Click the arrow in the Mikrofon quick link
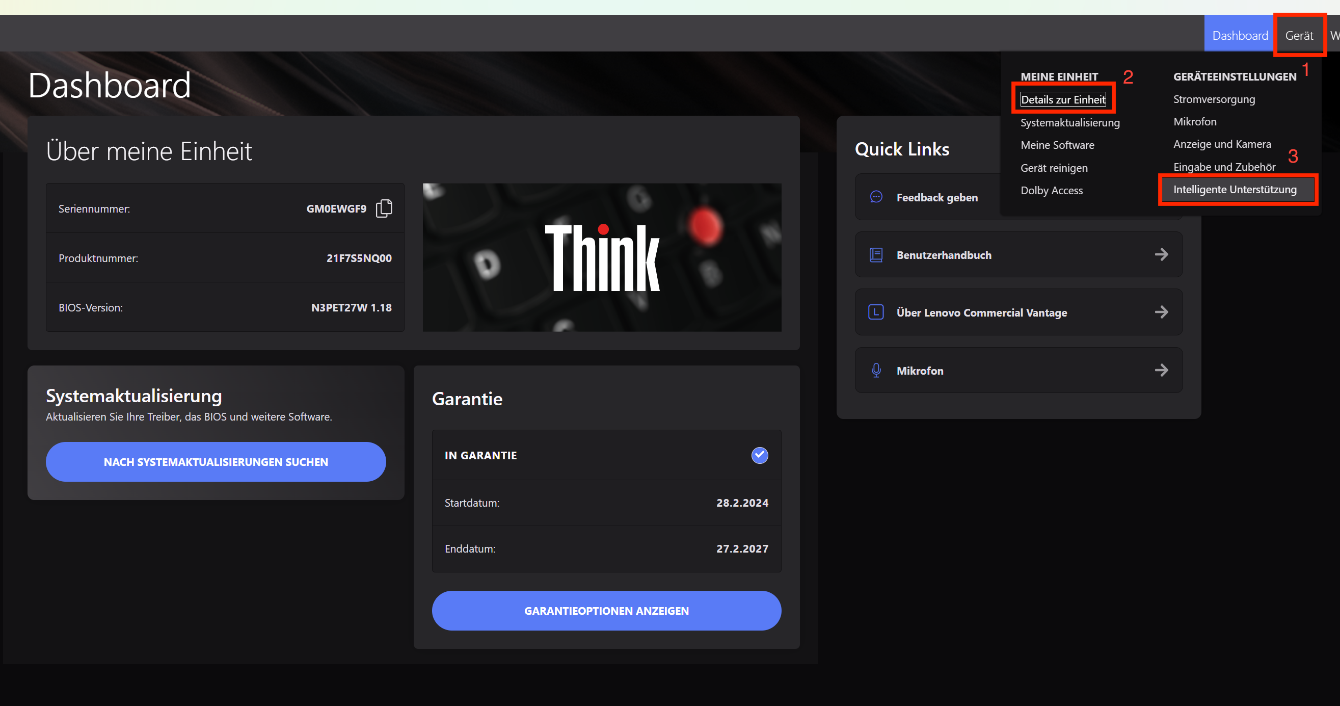The image size is (1340, 706). click(x=1161, y=371)
